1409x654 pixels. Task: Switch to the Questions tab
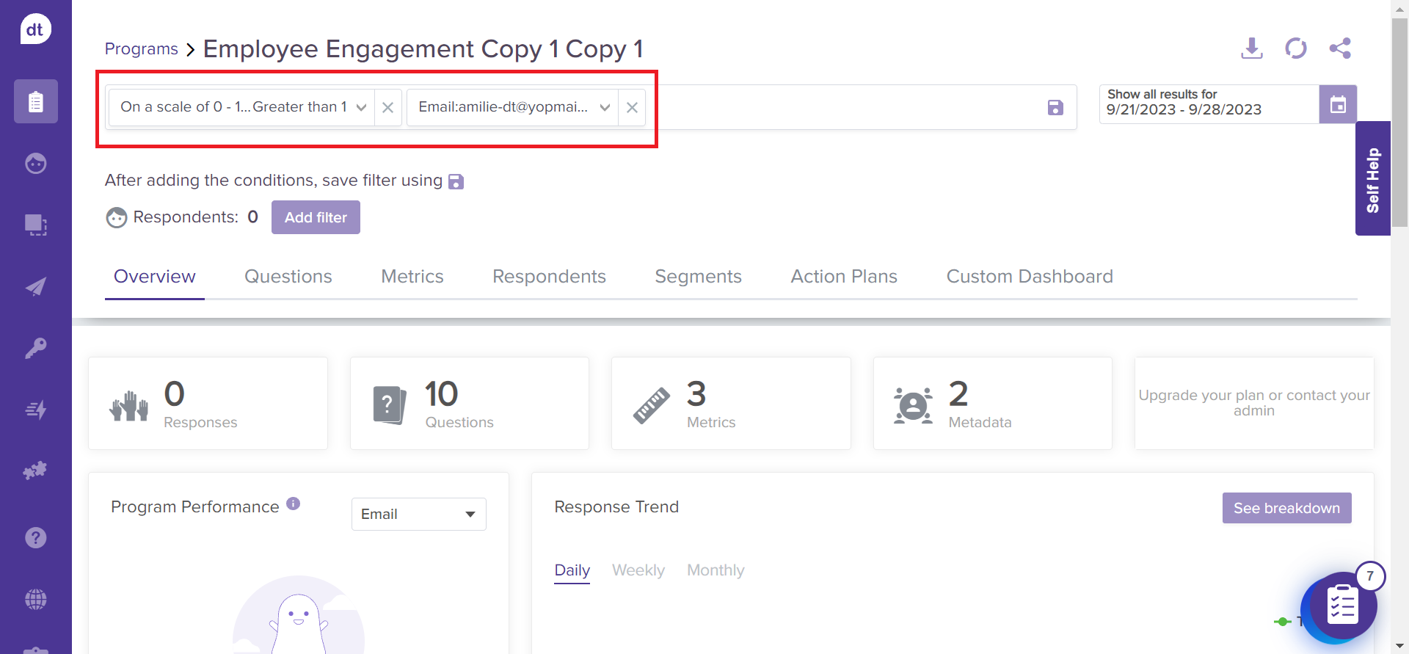point(288,277)
